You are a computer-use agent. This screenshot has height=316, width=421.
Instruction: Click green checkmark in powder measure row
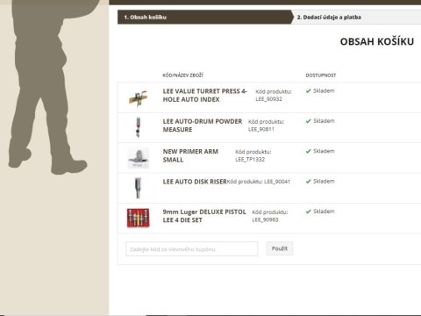pyautogui.click(x=308, y=121)
